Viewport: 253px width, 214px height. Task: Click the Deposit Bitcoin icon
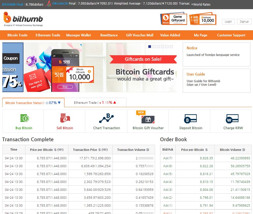[191, 119]
